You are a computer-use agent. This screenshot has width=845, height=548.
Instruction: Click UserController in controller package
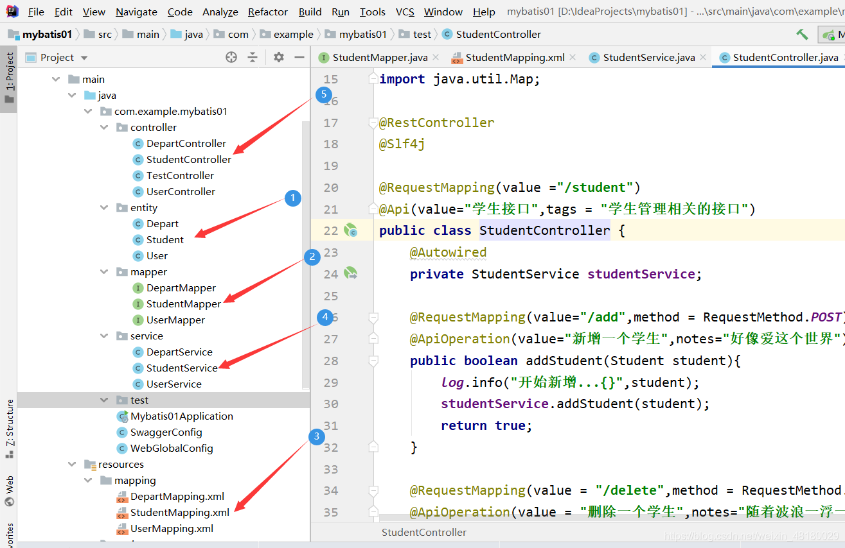173,191
